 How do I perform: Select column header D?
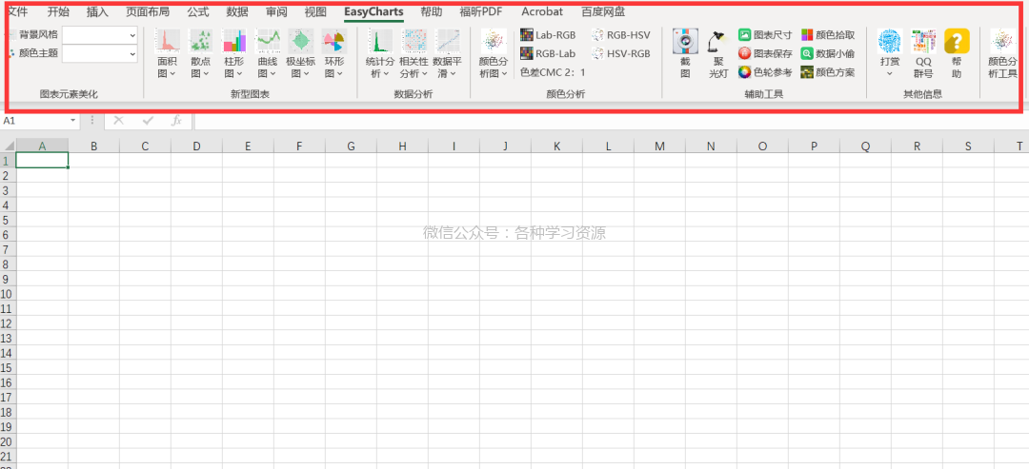[196, 147]
